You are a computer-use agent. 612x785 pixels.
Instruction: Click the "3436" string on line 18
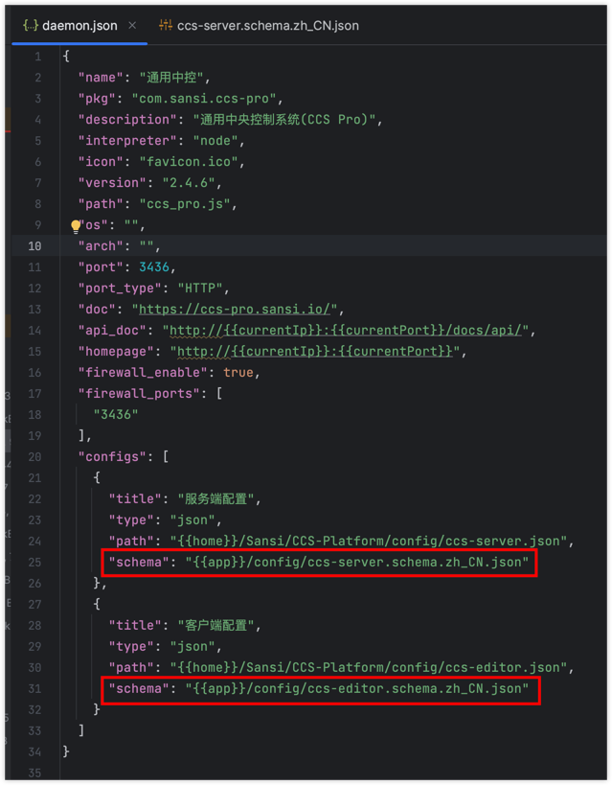(116, 414)
